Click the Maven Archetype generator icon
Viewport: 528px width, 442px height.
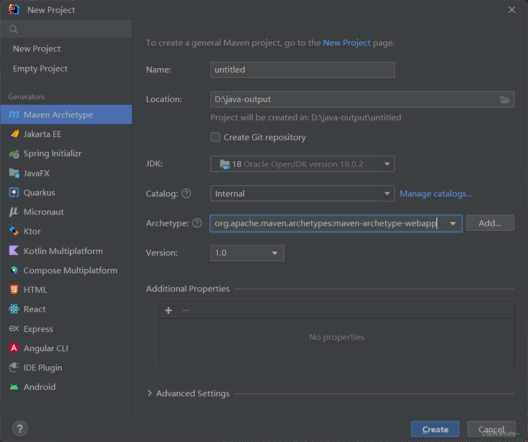pyautogui.click(x=14, y=114)
